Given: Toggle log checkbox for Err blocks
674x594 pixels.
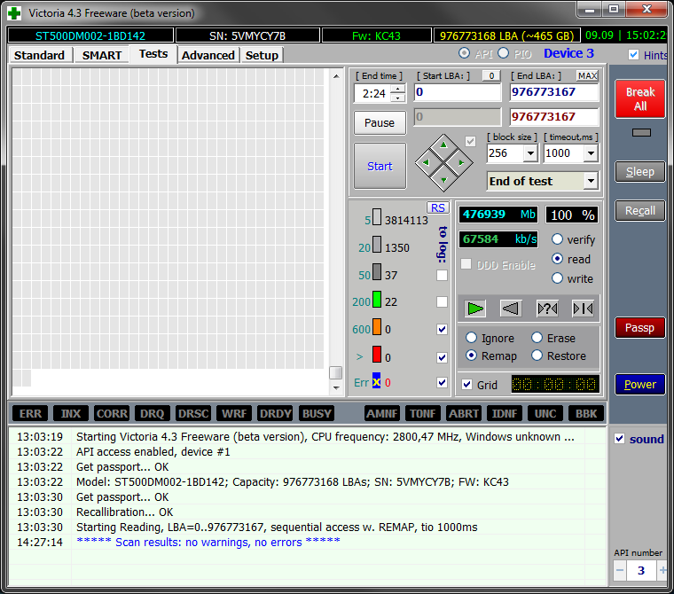Looking at the screenshot, I should click(442, 382).
